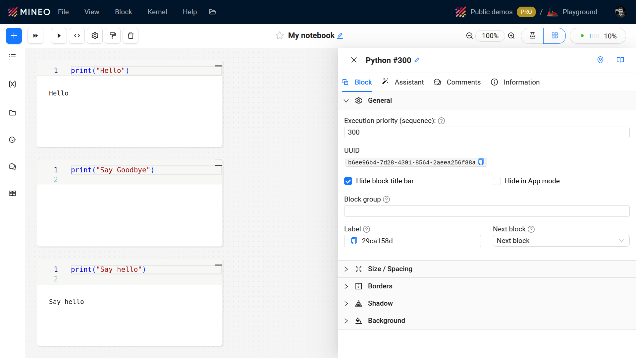Image resolution: width=636 pixels, height=358 pixels.
Task: Switch to the Comments tab
Action: (x=457, y=82)
